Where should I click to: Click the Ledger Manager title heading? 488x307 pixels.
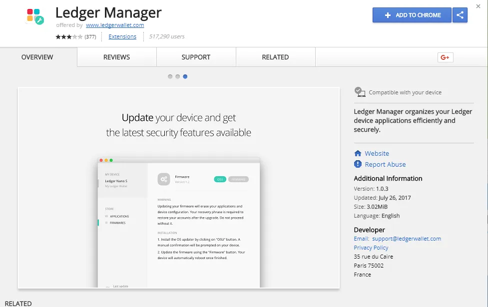pyautogui.click(x=108, y=12)
